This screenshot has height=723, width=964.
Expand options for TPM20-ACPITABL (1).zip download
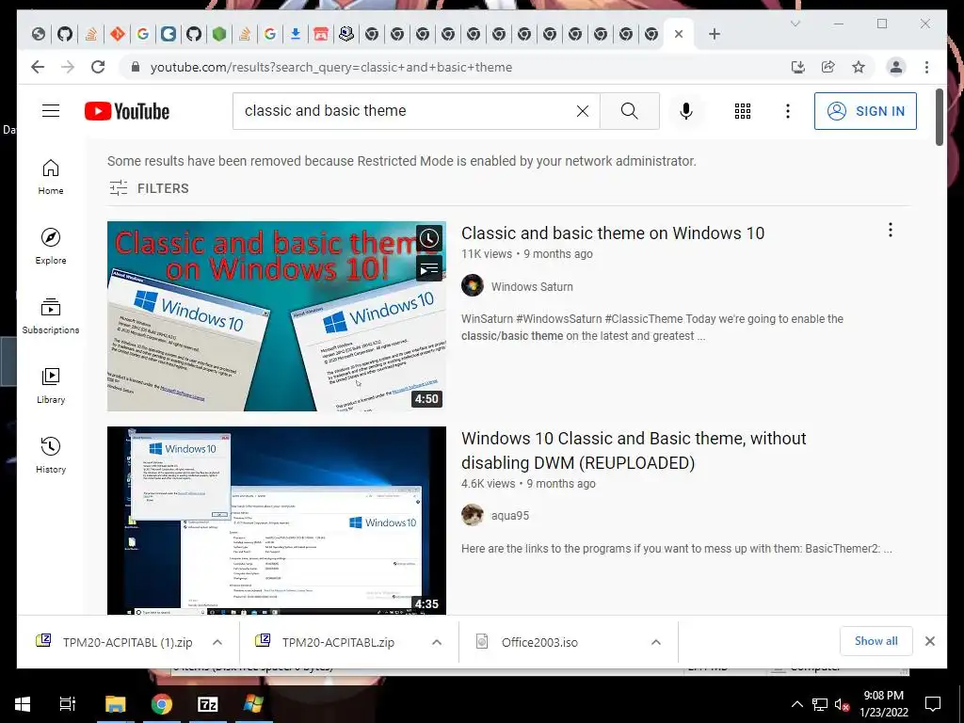(217, 642)
